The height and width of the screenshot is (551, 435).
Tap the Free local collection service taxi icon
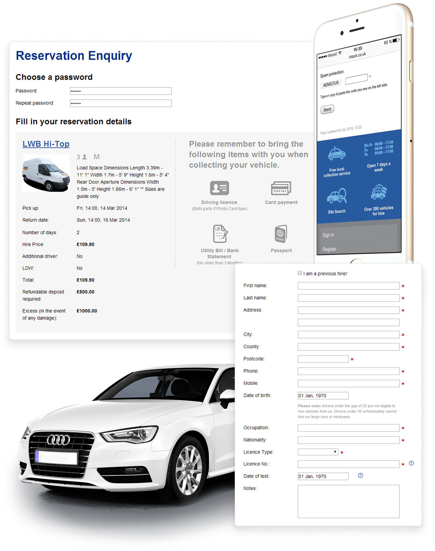coord(337,154)
